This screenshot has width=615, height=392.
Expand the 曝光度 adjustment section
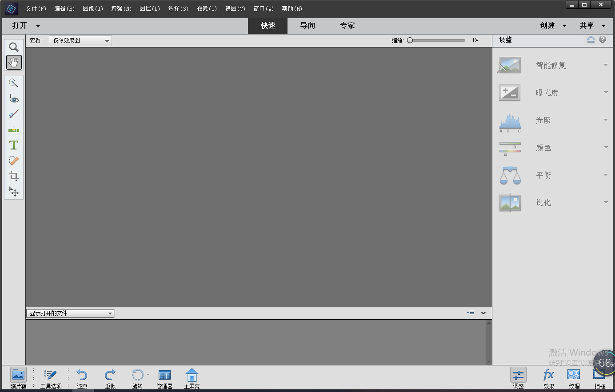tap(606, 93)
